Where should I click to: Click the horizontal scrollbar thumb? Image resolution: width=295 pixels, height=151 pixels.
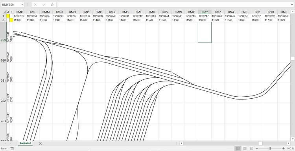[x=260, y=143]
